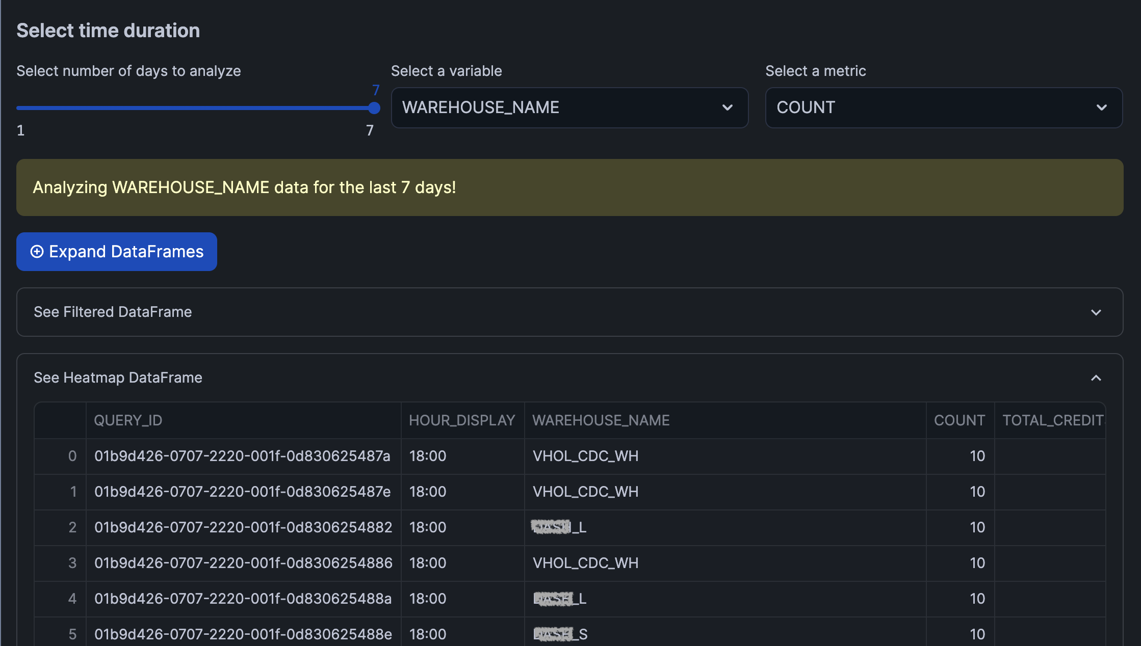The height and width of the screenshot is (646, 1141).
Task: Click the HOUR_DISPLAY column header
Action: click(x=462, y=420)
